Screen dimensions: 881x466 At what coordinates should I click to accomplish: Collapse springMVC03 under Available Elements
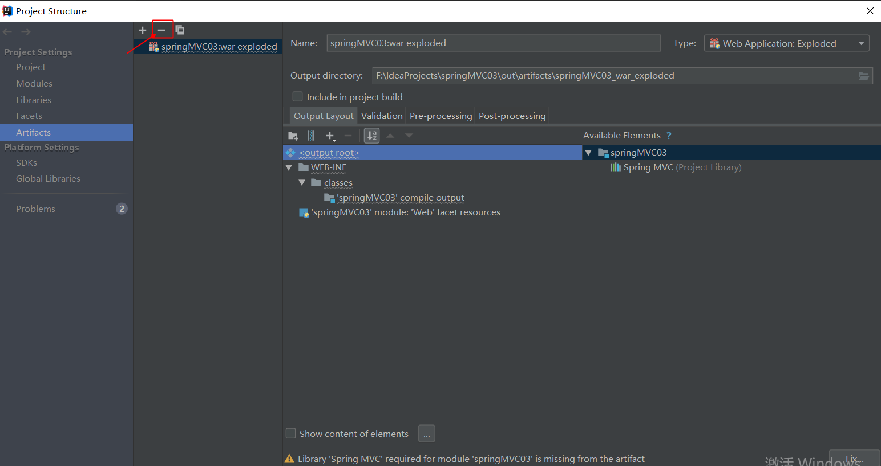point(588,153)
